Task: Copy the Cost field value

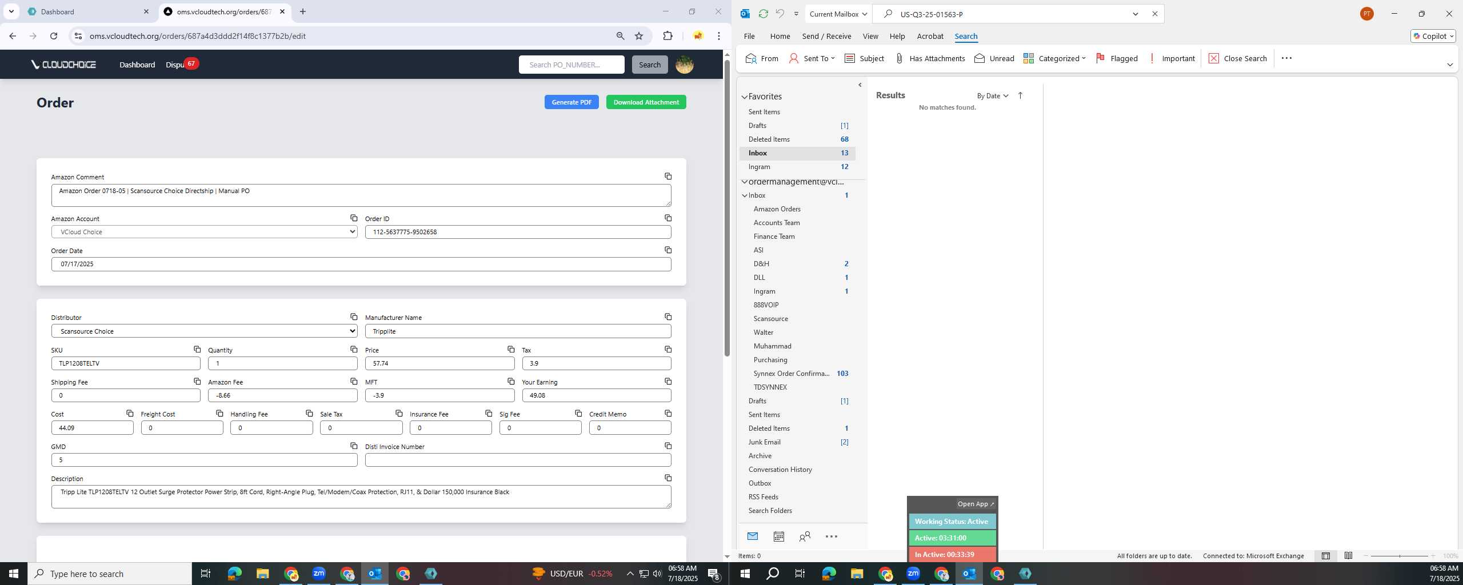Action: click(130, 414)
